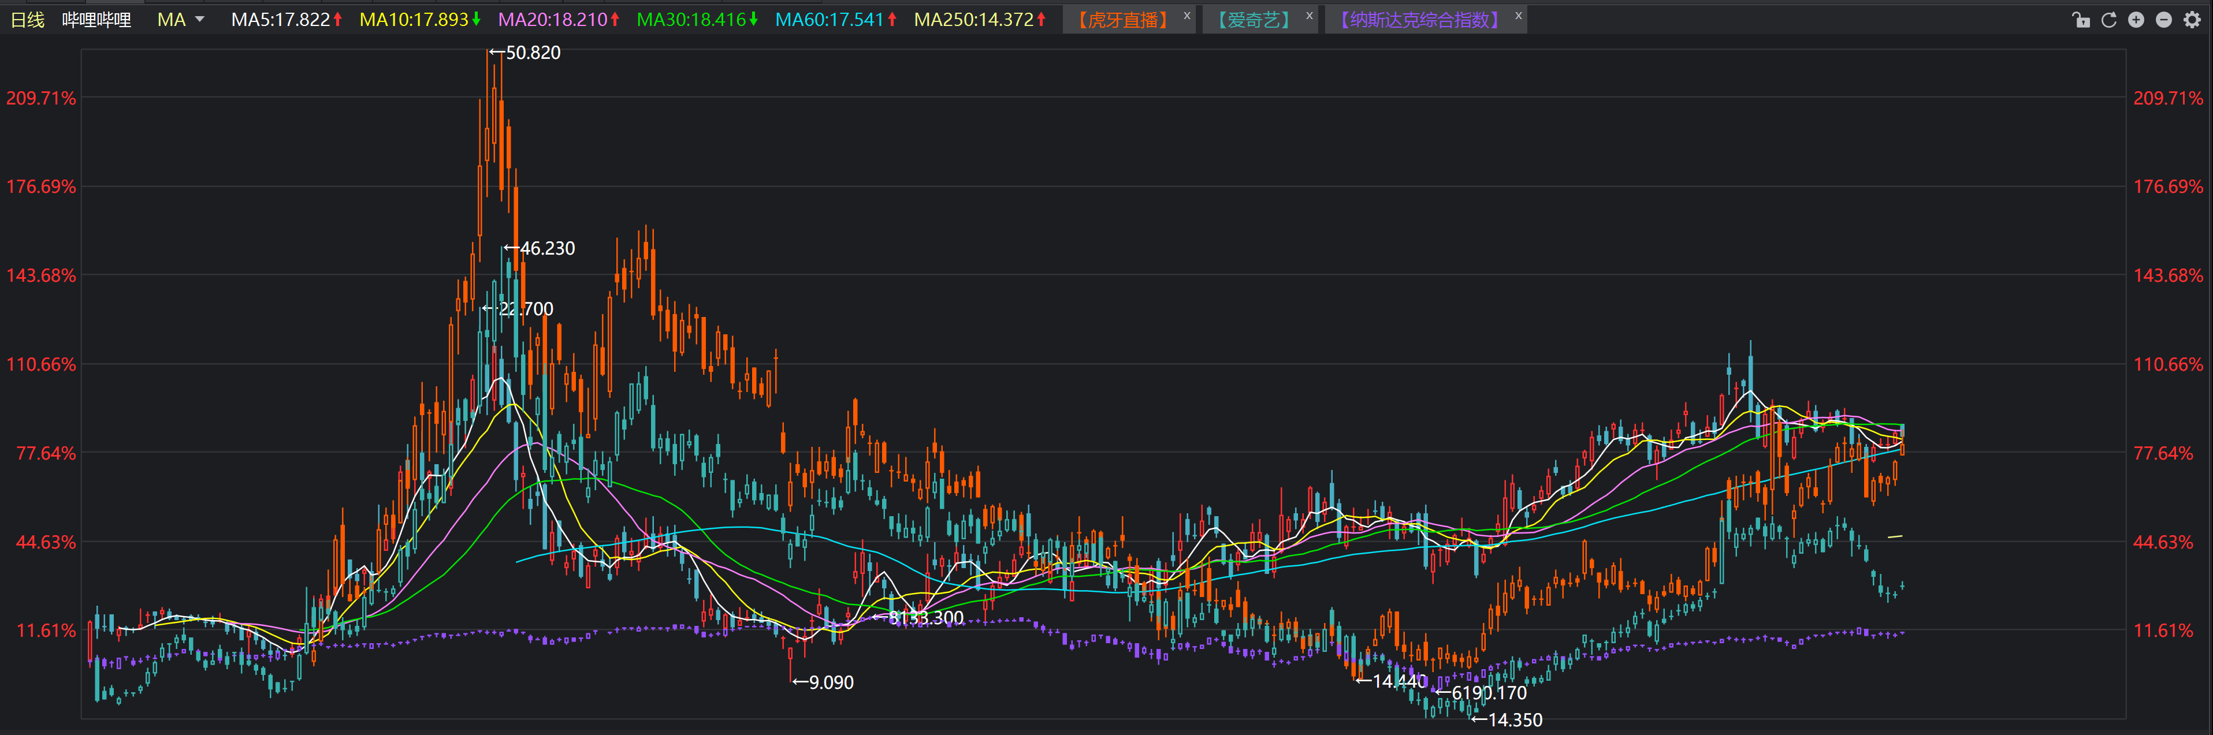Open chart settings gear icon
This screenshot has width=2213, height=735.
pyautogui.click(x=2192, y=20)
